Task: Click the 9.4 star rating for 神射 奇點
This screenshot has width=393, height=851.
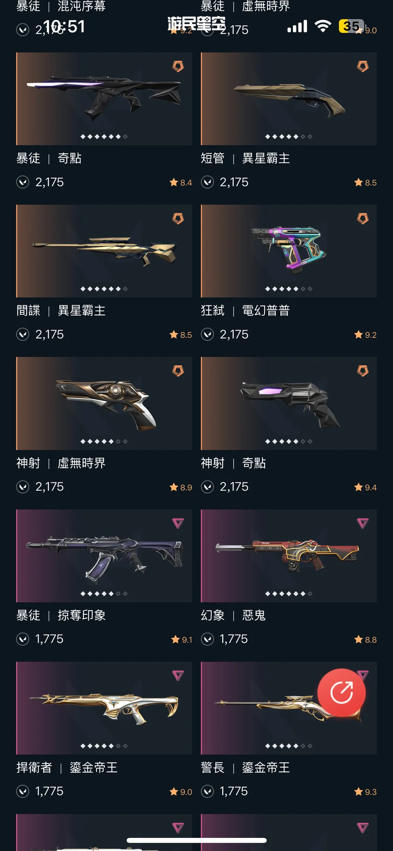Action: 365,487
